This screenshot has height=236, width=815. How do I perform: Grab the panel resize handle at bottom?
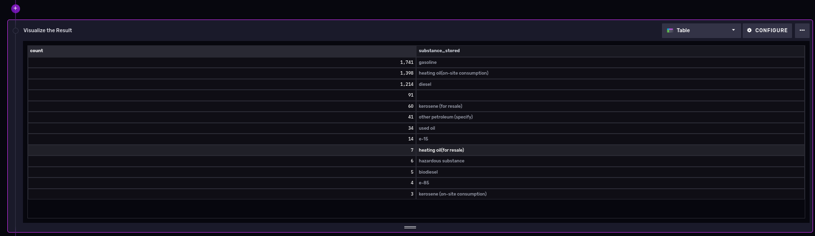tap(410, 227)
